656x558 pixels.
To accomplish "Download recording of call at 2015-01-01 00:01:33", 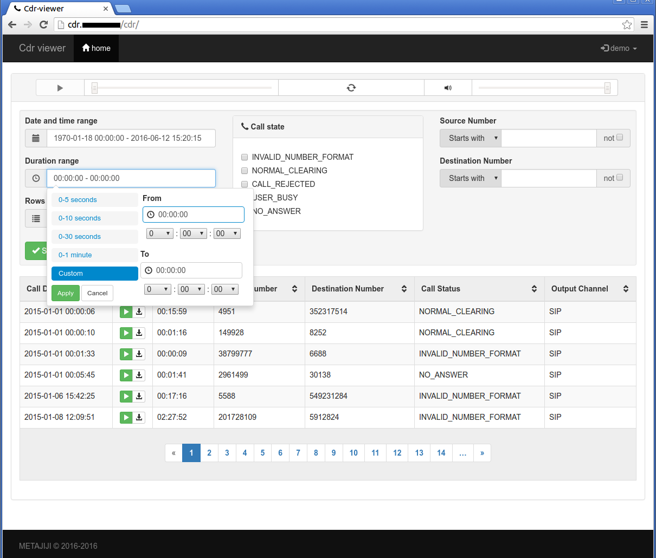I will tap(139, 354).
